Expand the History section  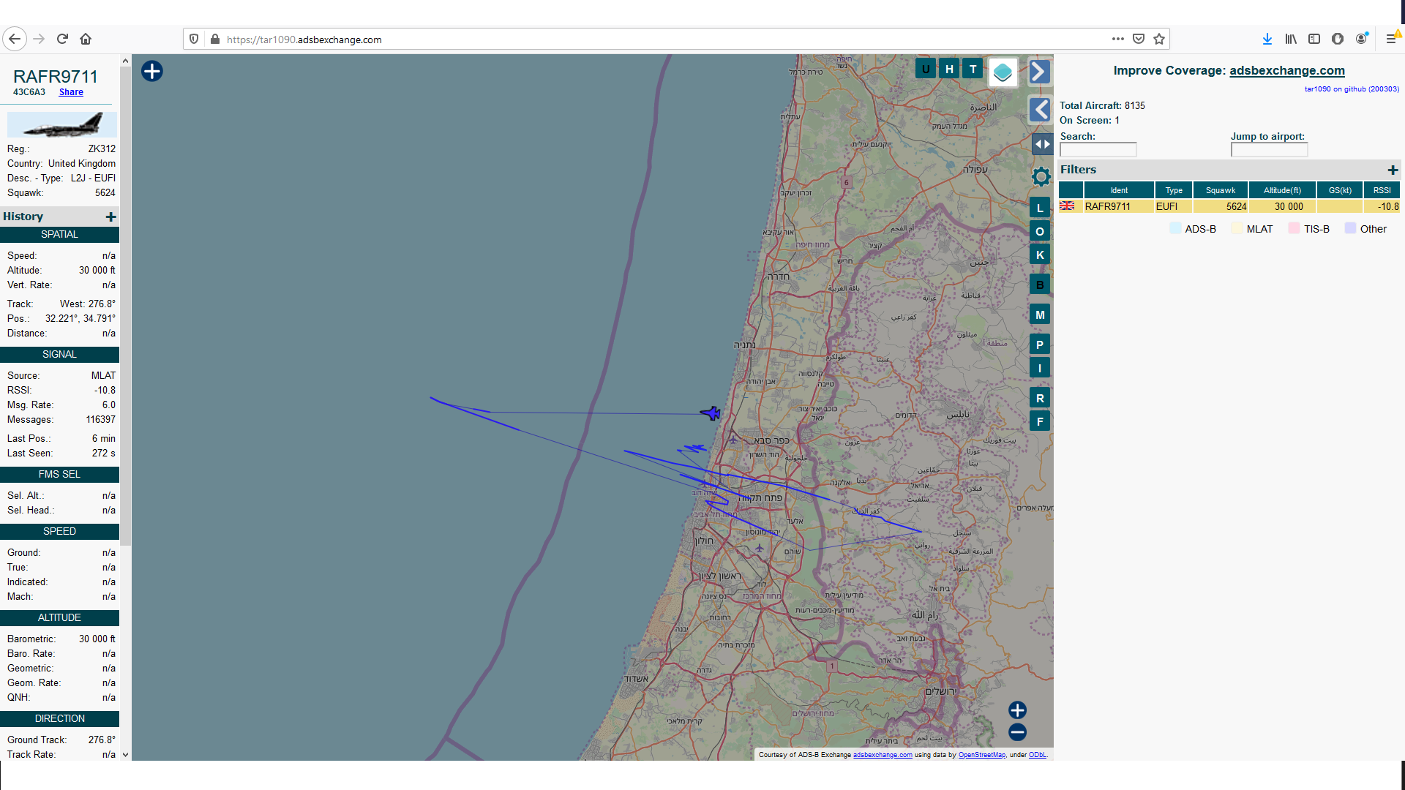click(x=110, y=217)
